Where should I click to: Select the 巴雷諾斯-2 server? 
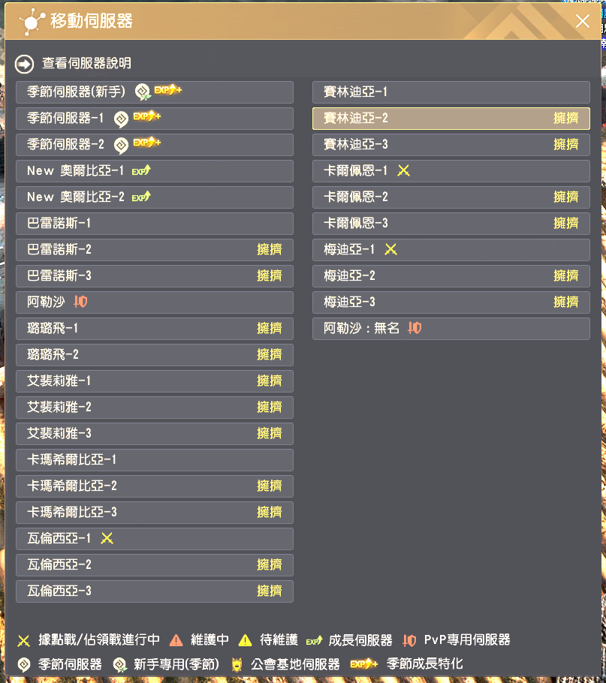click(155, 250)
